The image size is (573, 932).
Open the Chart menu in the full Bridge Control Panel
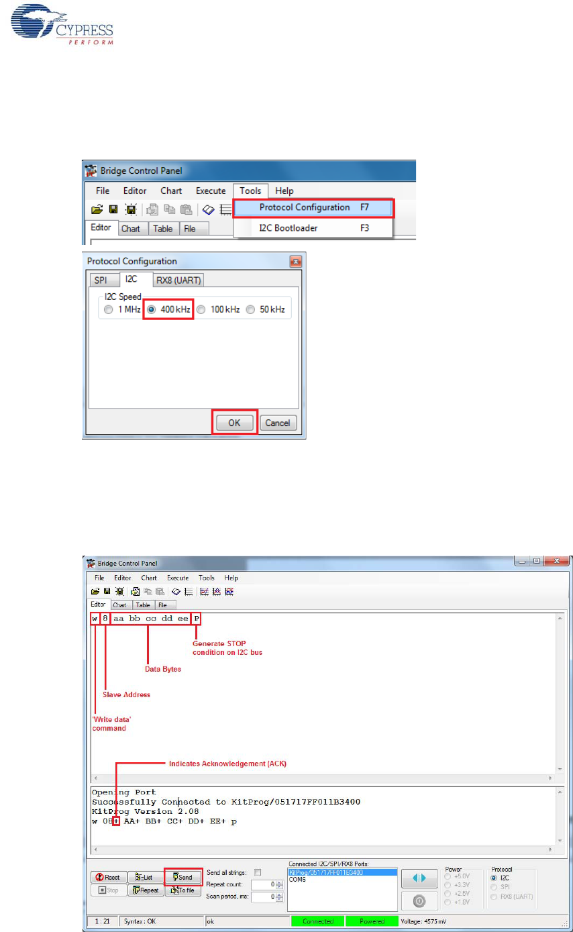149,578
